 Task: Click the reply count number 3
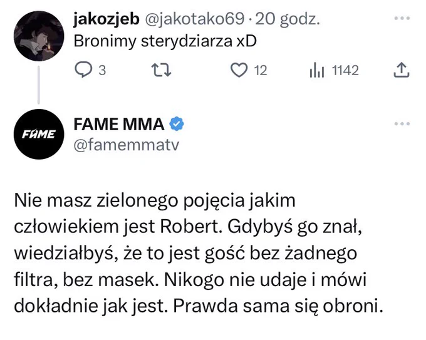102,70
